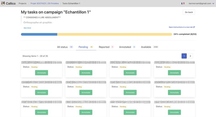The width and height of the screenshot is (216, 117).
Task: Open the Projet SOCFACE | 29 Finistère breadcrumb
Action: (45, 4)
